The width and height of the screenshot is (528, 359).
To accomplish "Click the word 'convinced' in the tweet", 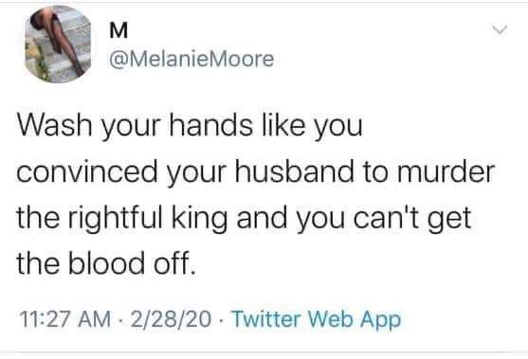I will 87,172.
